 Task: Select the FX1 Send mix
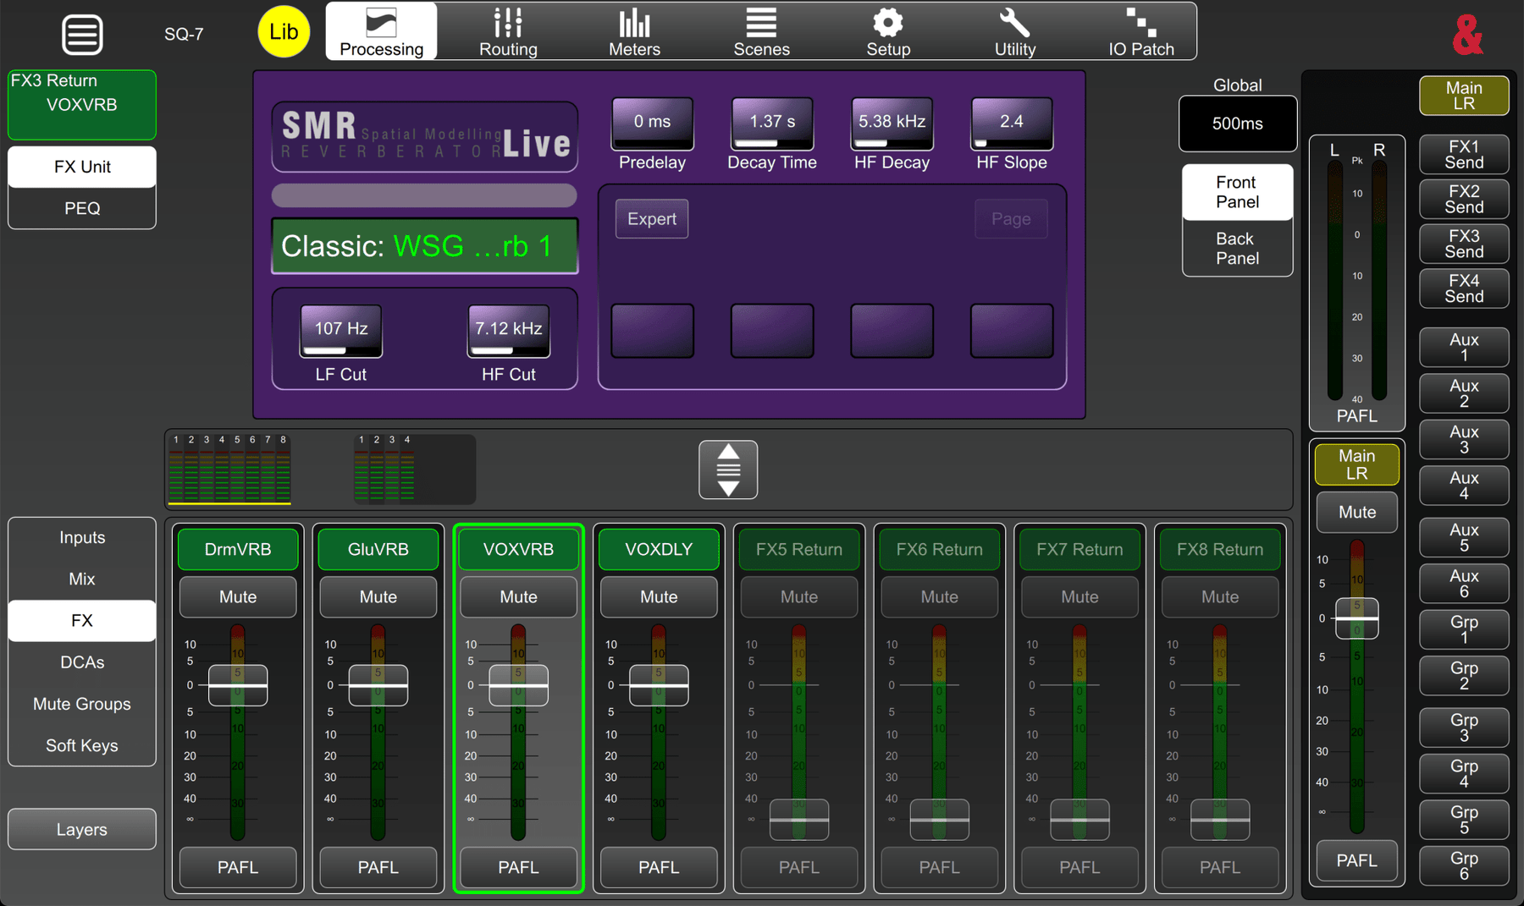1464,154
